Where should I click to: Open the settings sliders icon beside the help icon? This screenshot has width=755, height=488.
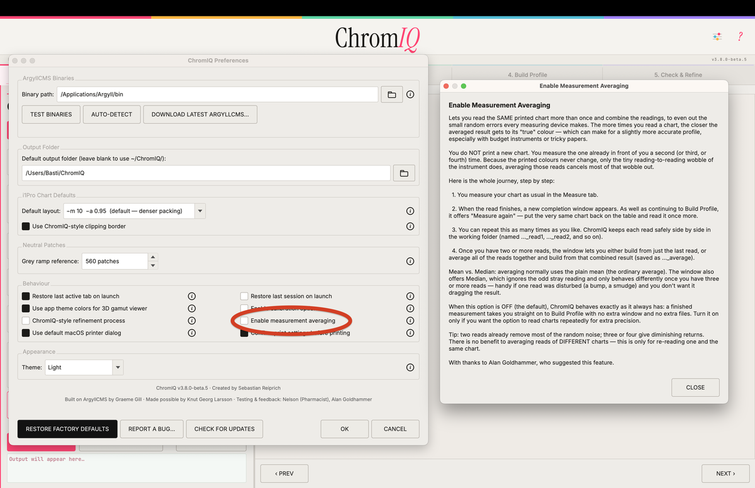coord(717,36)
